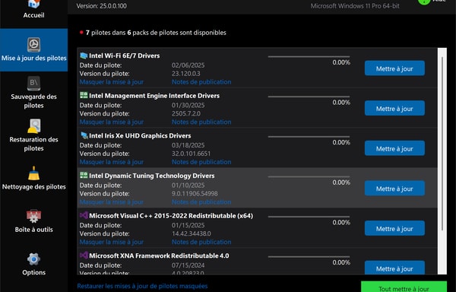Click the Intel Management Engine Interface icon
The width and height of the screenshot is (456, 292).
[x=84, y=95]
